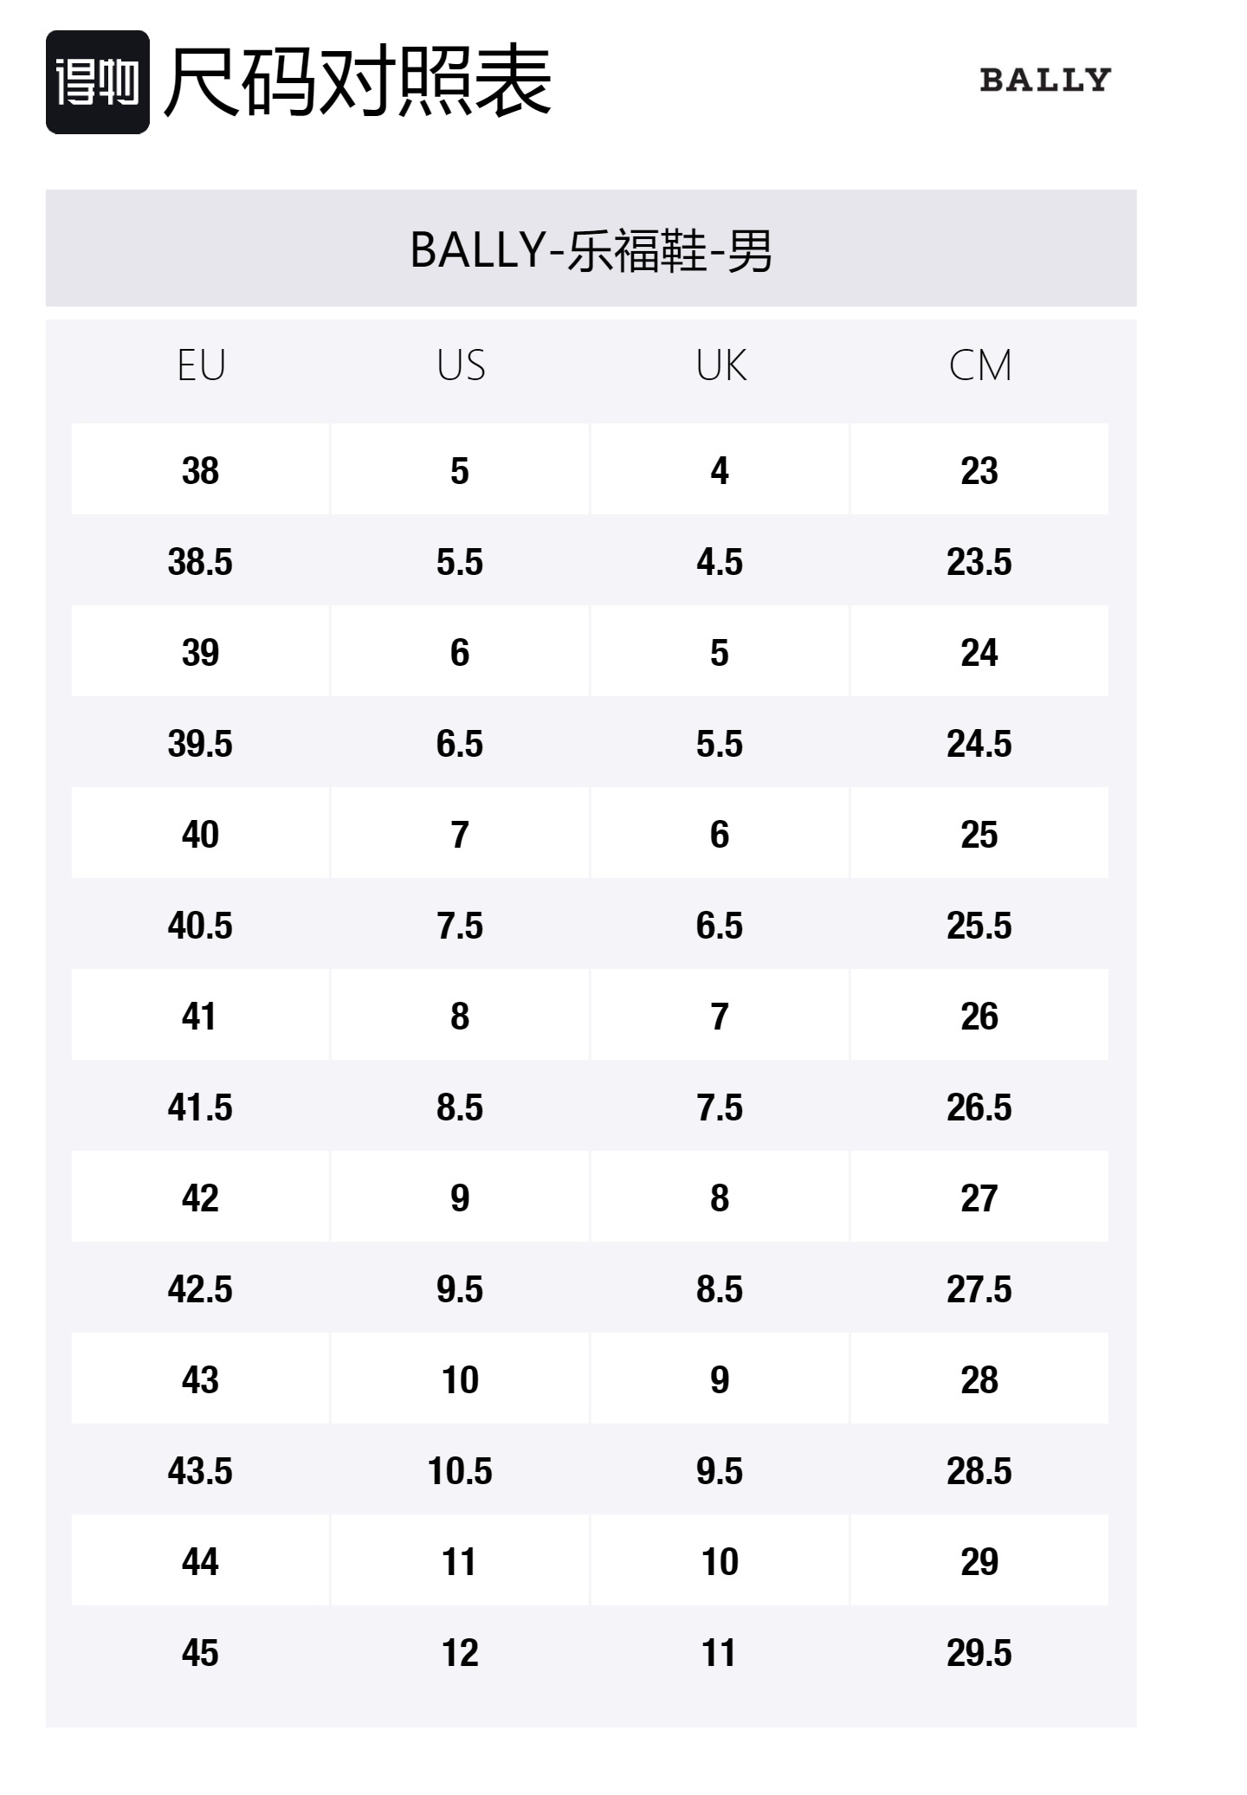1247x1795 pixels.
Task: Select the CM column header
Action: [979, 365]
